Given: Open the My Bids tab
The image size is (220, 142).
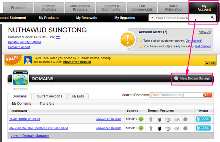Looking at the screenshot, I should coord(78,96).
